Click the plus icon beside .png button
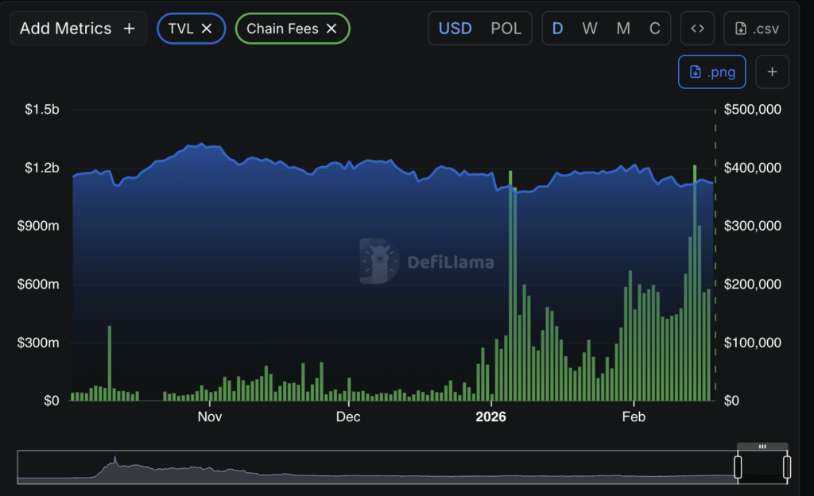 coord(772,72)
